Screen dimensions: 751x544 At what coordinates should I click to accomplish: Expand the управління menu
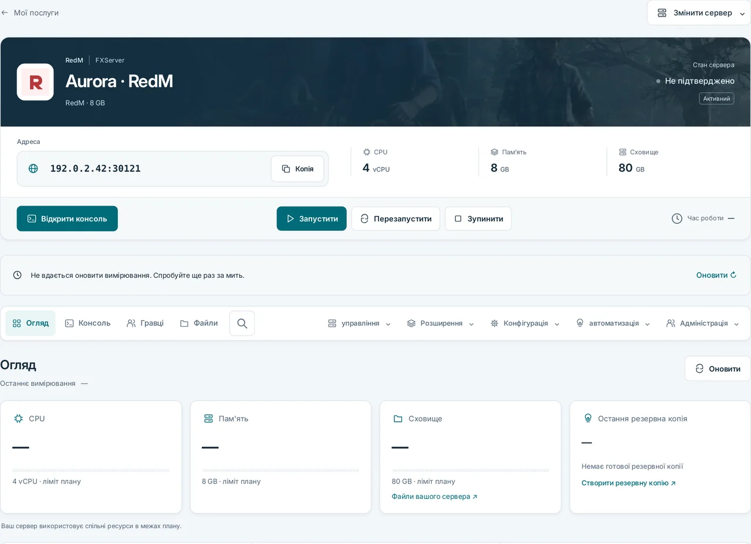[359, 323]
